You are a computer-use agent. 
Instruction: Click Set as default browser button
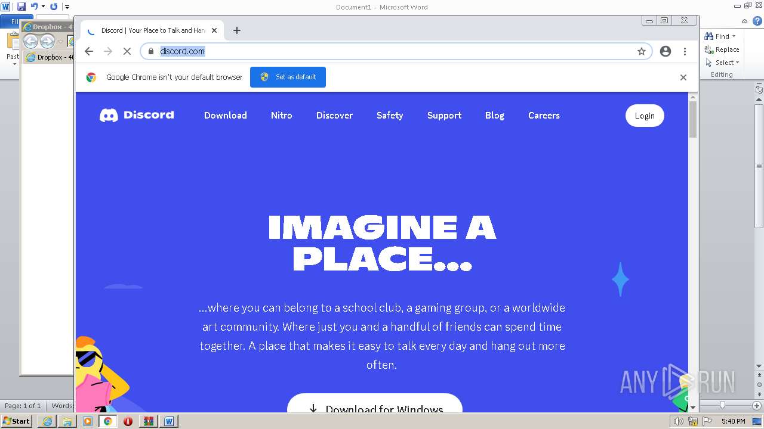pos(288,77)
